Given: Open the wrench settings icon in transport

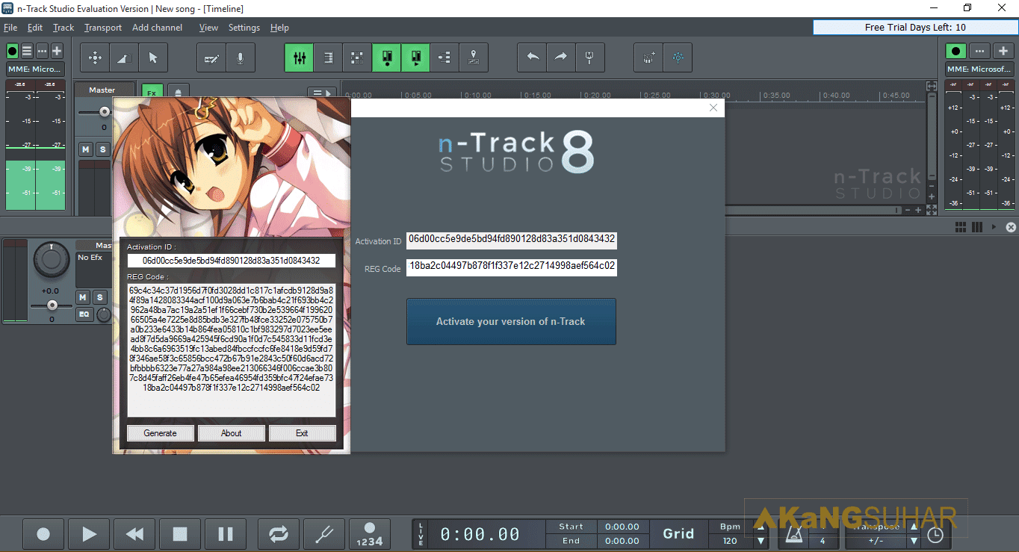Looking at the screenshot, I should tap(324, 534).
